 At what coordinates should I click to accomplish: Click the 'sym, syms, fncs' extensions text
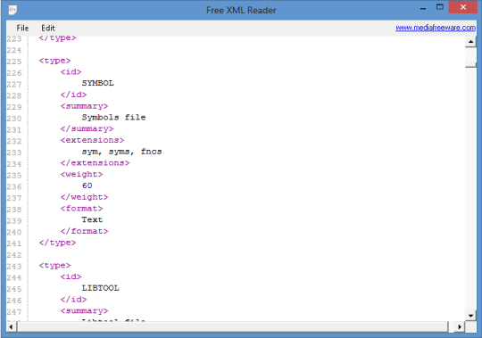(x=121, y=152)
